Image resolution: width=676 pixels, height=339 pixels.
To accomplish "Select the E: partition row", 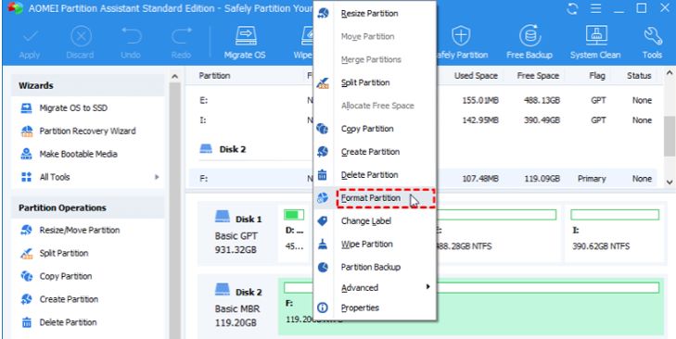I will point(423,100).
